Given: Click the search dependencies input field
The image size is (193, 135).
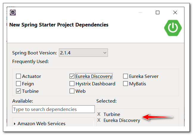Looking at the screenshot, I should pyautogui.click(x=54, y=109).
